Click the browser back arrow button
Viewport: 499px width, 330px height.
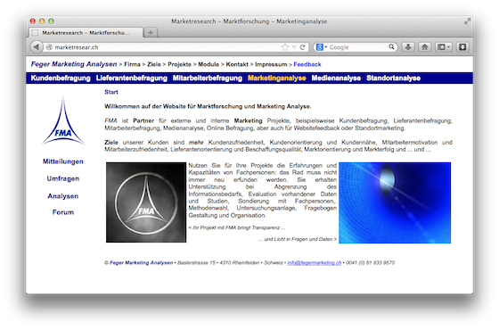(37, 47)
